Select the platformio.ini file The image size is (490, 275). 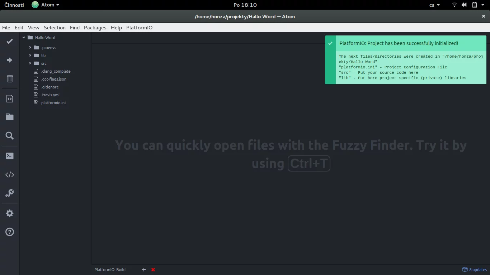click(x=53, y=103)
